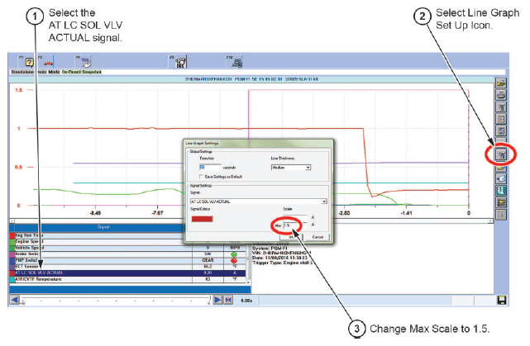Screen dimensions: 530x346
Task: Open the F4 tool hand icon
Action: 85,62
